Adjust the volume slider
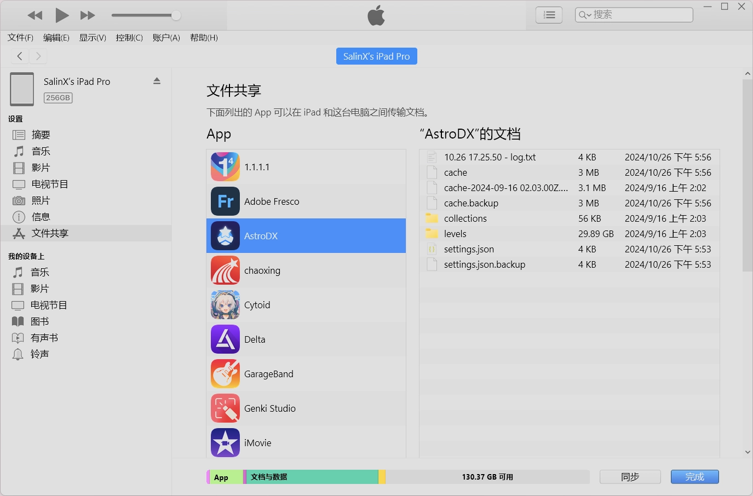The width and height of the screenshot is (753, 496). click(x=176, y=15)
